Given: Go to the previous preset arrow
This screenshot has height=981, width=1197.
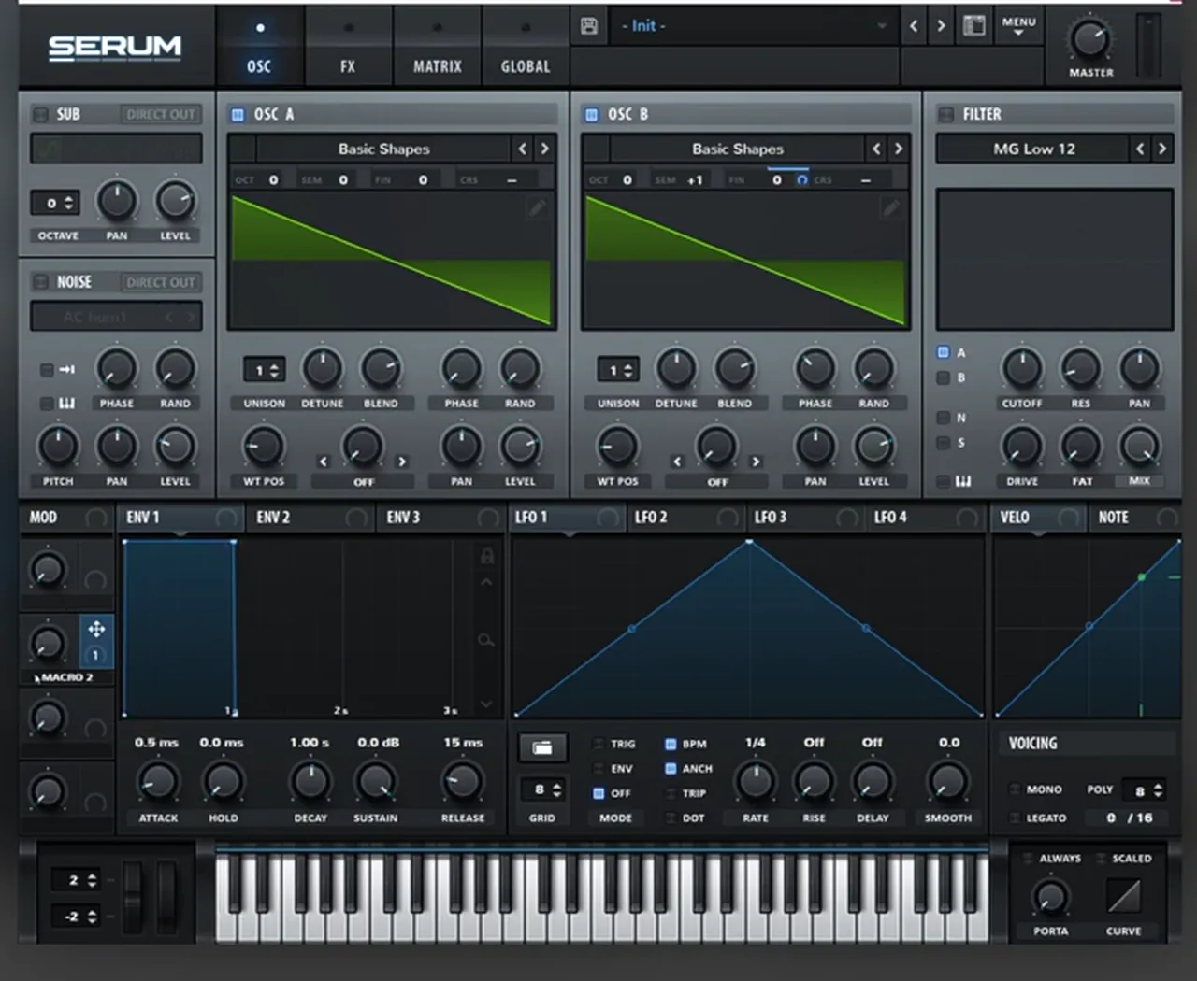Looking at the screenshot, I should [914, 26].
